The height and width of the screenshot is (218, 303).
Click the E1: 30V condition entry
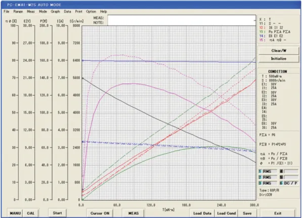(269, 85)
